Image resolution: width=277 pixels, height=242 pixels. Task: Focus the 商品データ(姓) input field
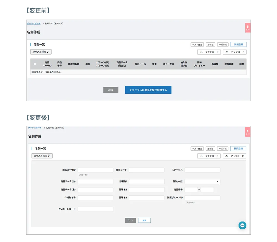[96, 182]
